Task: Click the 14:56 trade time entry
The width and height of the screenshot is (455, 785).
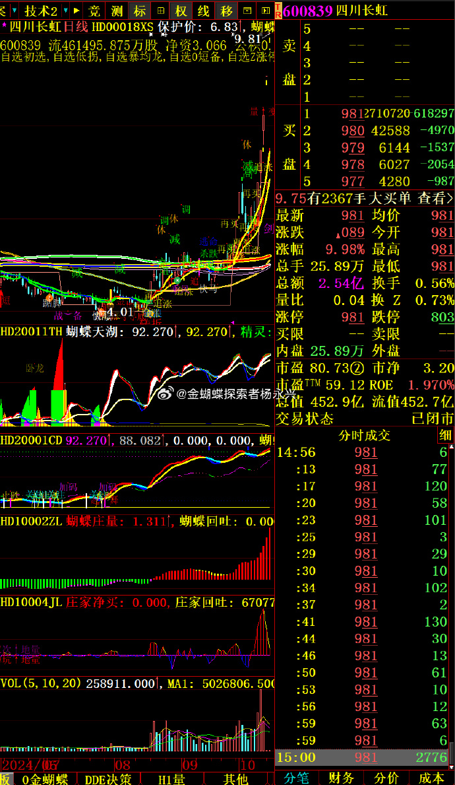Action: 296,452
